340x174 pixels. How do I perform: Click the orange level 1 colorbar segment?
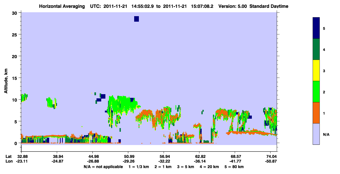pyautogui.click(x=316, y=113)
